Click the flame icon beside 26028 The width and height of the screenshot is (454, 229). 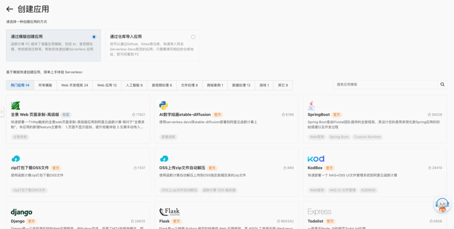coord(429,115)
